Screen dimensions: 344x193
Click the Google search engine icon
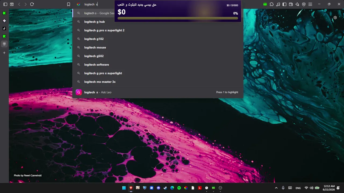[78, 4]
